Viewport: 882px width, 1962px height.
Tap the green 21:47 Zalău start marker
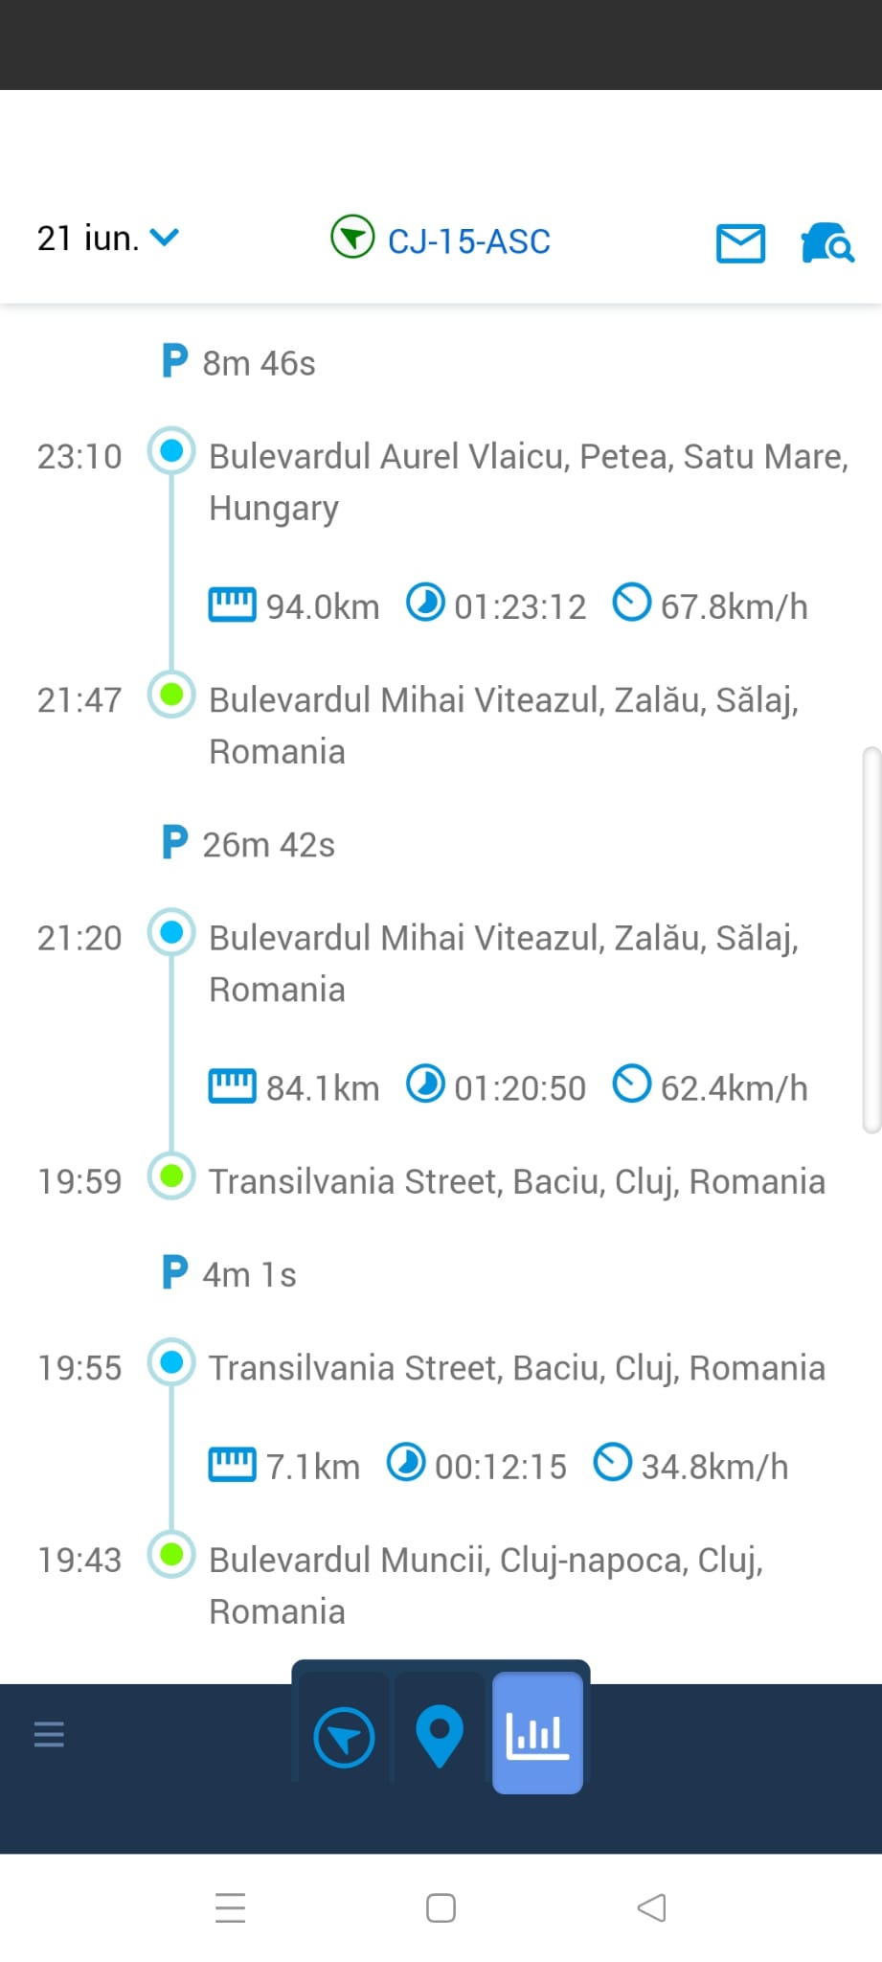(x=171, y=695)
